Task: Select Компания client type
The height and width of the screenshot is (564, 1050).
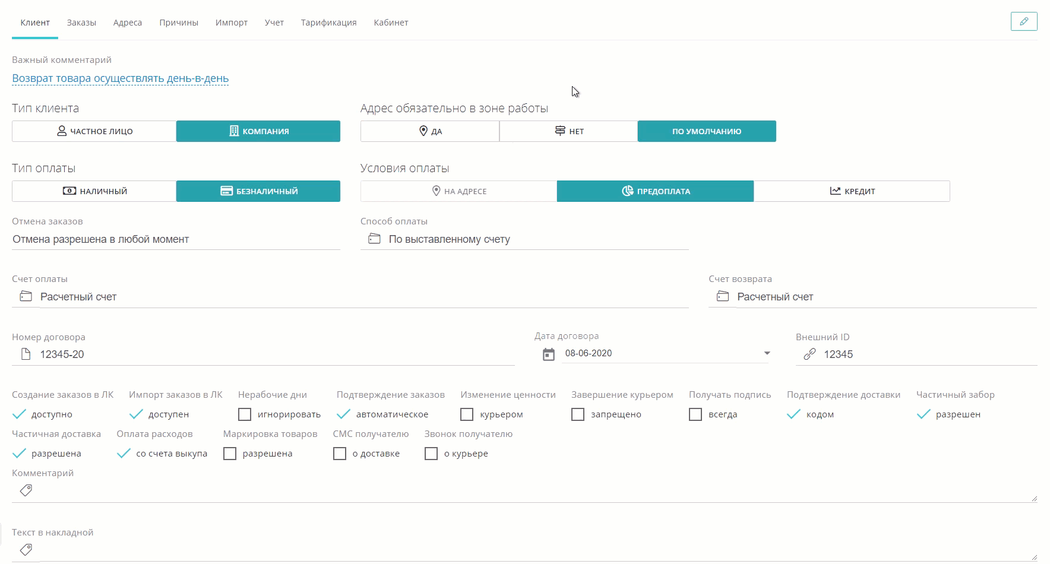Action: pyautogui.click(x=258, y=131)
